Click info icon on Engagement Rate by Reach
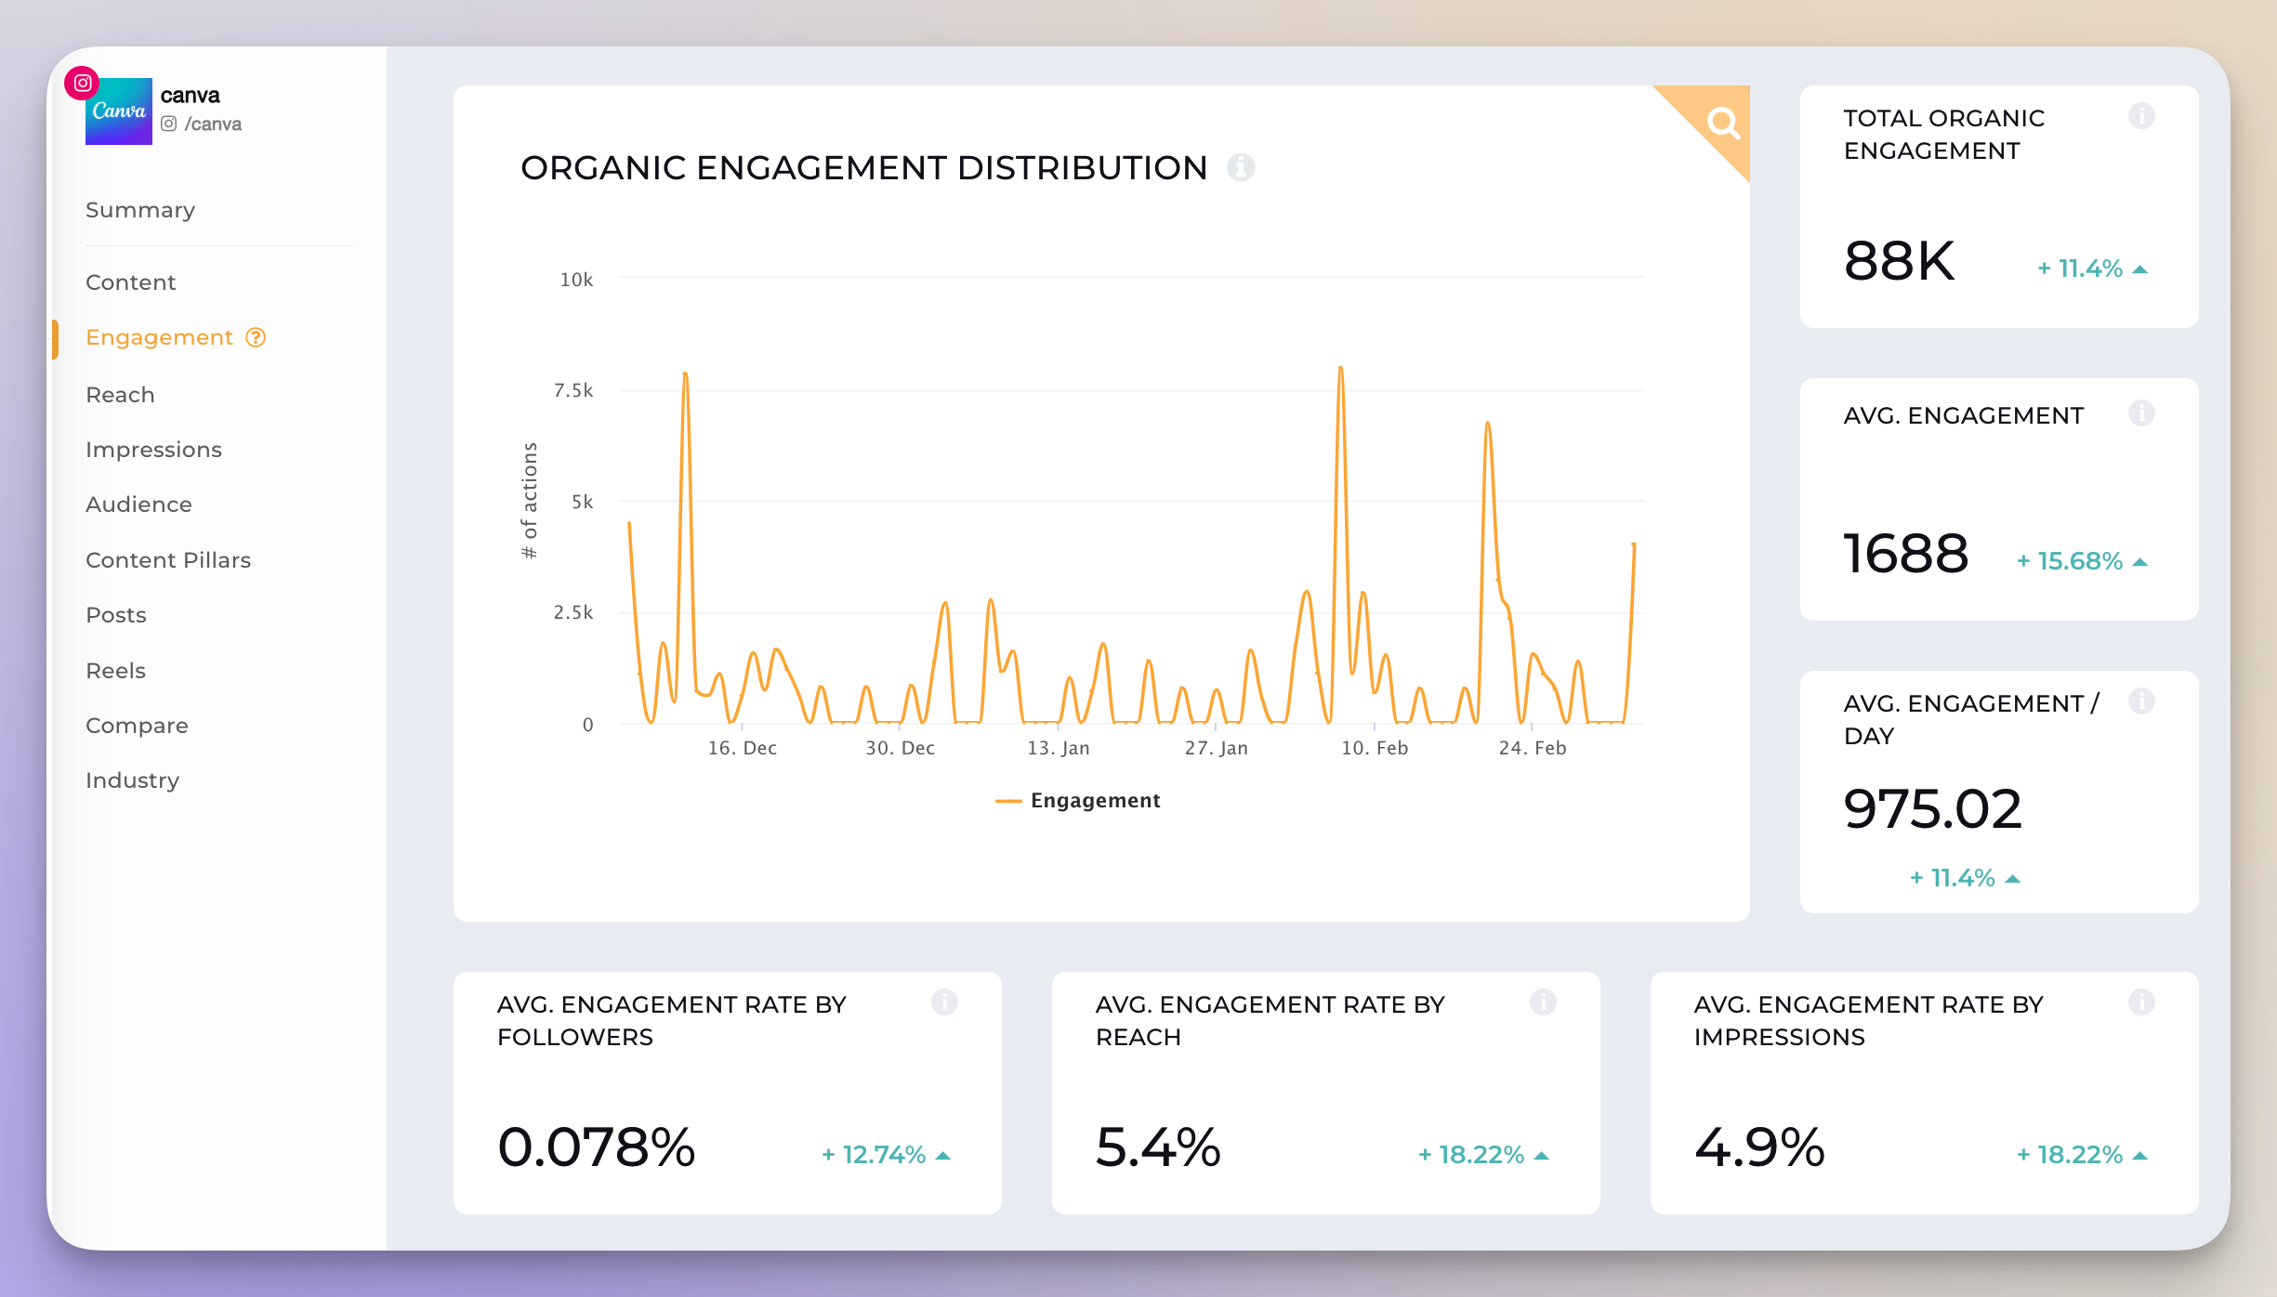 (x=1543, y=1002)
